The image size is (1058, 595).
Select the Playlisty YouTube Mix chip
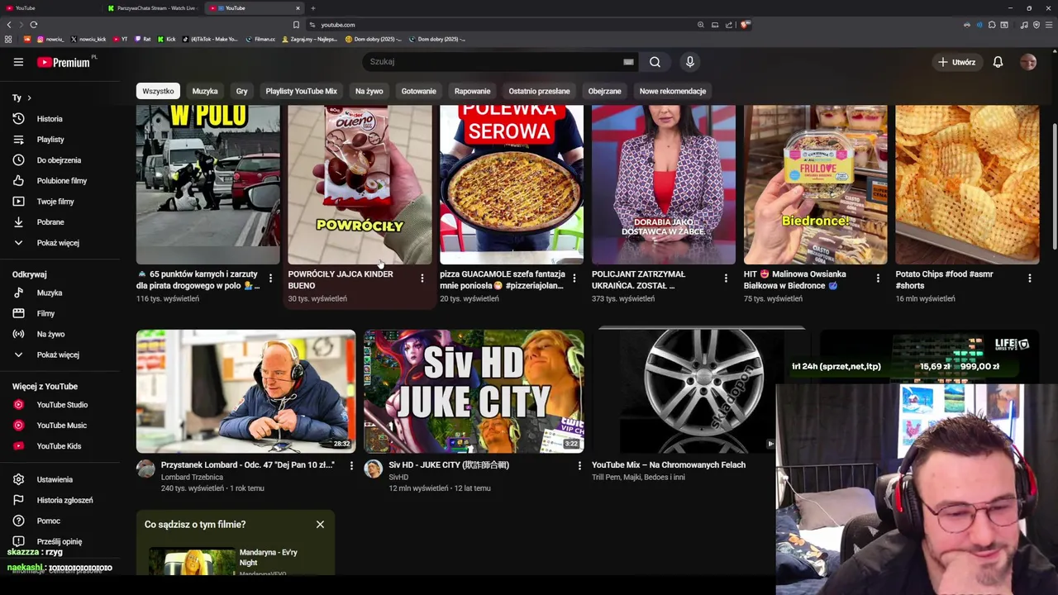coord(301,91)
